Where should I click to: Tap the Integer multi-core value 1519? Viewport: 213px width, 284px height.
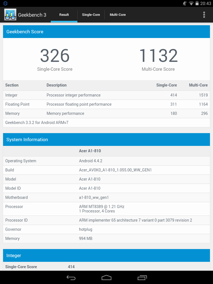point(203,95)
